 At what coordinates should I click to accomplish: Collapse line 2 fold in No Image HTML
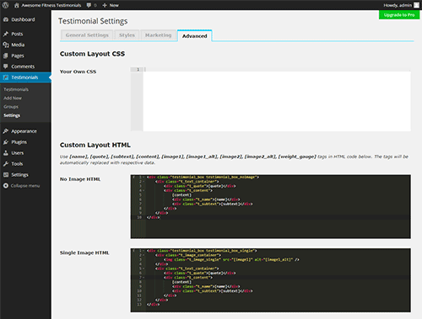(x=143, y=182)
